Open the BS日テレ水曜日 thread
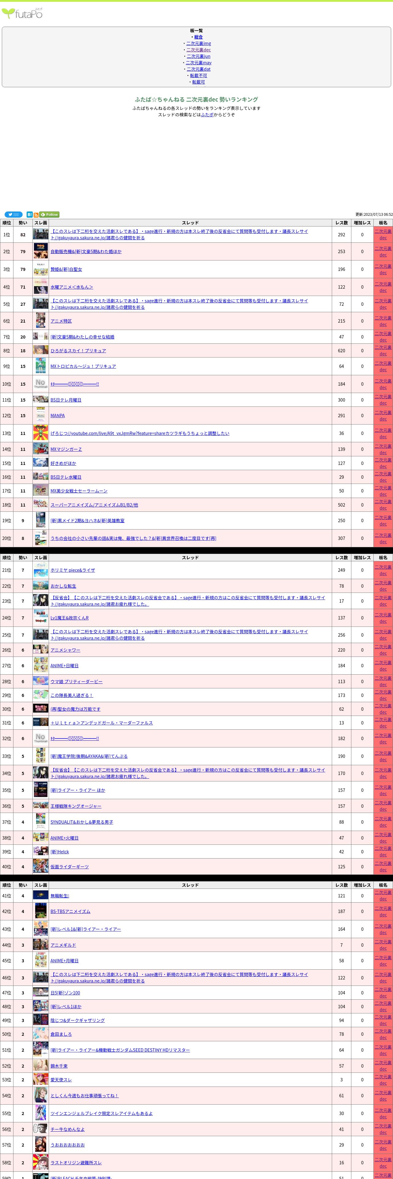The height and width of the screenshot is (1179, 393). tap(66, 477)
